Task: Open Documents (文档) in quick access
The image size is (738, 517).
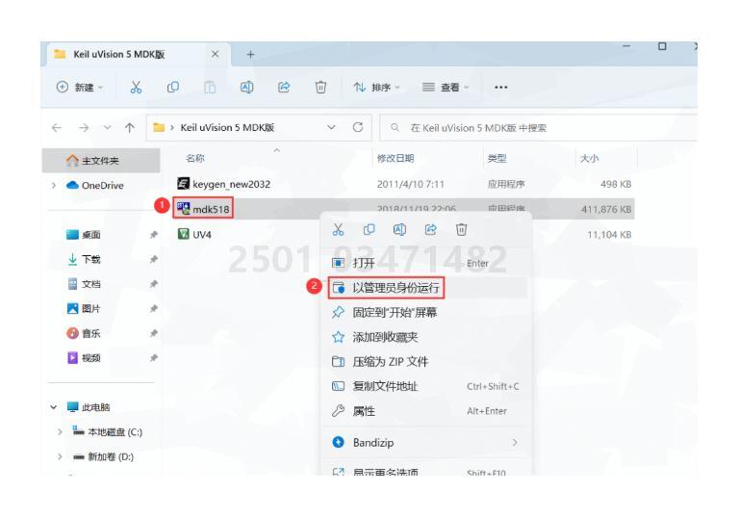Action: pyautogui.click(x=84, y=284)
